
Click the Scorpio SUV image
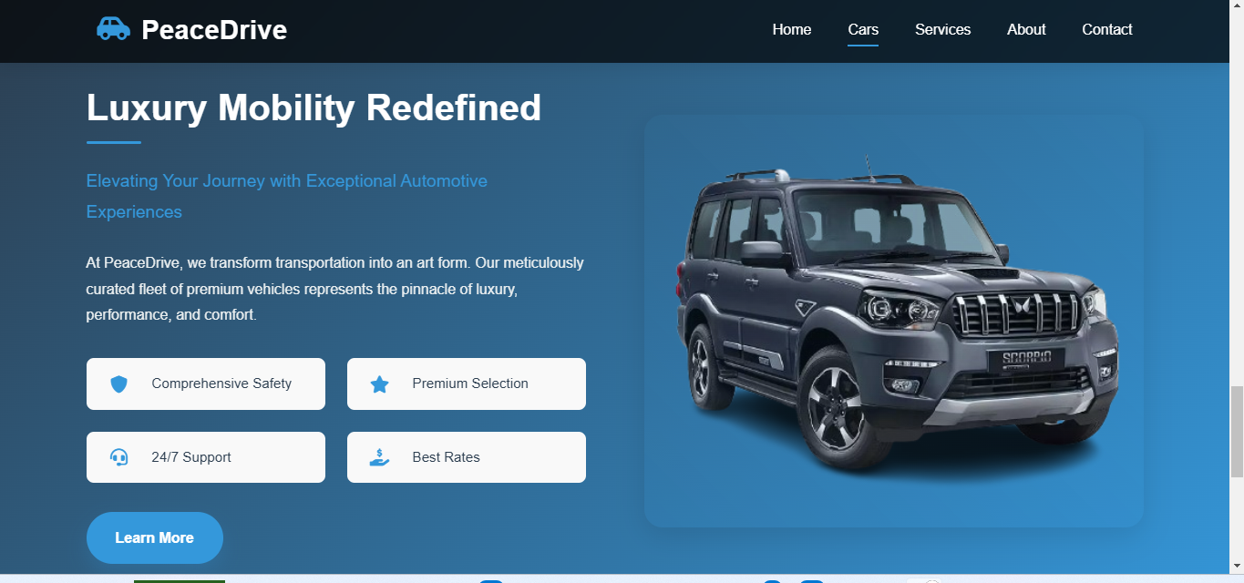click(894, 321)
